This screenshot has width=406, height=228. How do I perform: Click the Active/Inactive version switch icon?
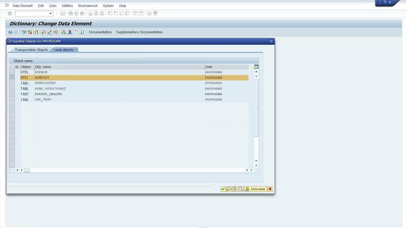30,32
